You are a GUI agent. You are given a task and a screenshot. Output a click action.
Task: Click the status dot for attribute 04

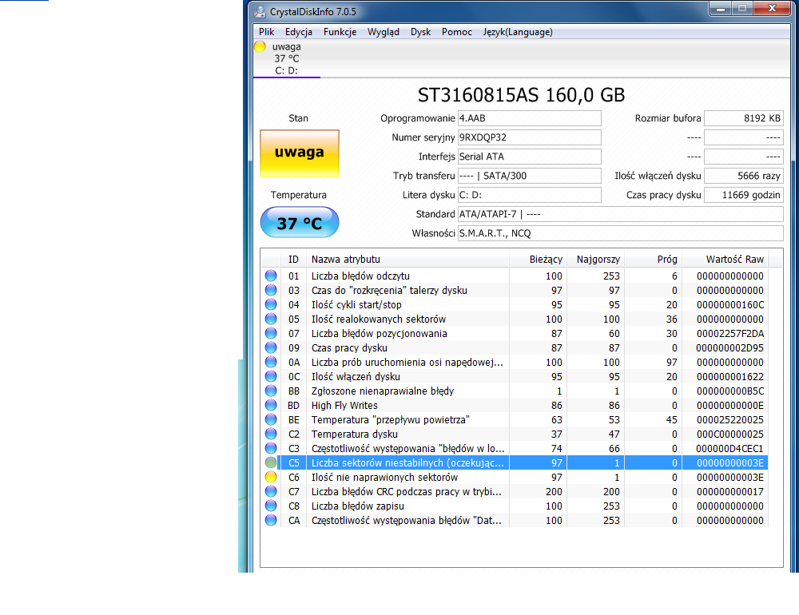(271, 304)
